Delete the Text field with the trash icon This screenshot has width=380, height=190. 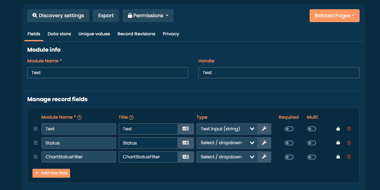[x=349, y=129]
